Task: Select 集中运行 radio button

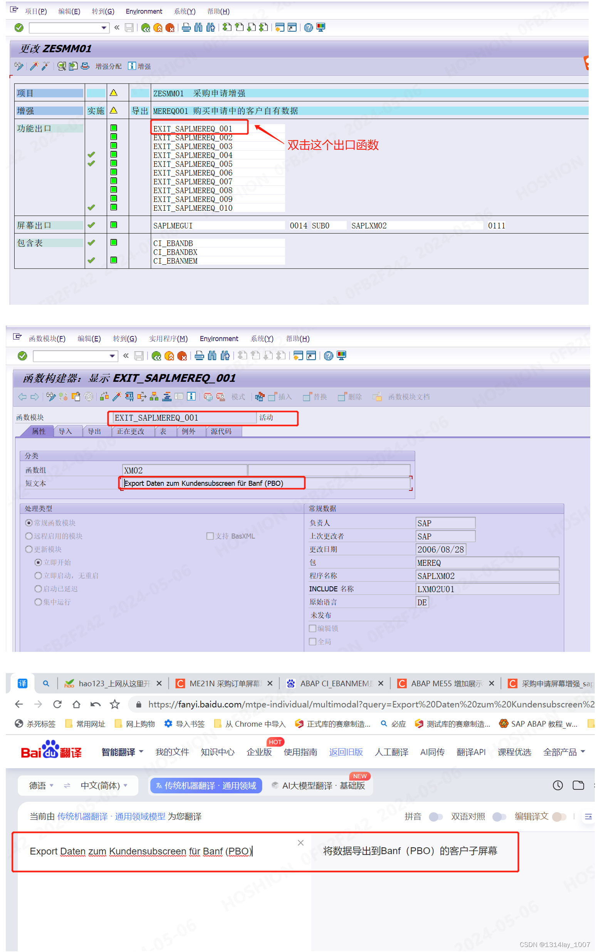Action: (38, 602)
